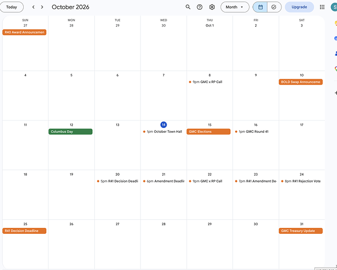This screenshot has width=337, height=270.
Task: Open the Google apps grid
Action: click(x=322, y=7)
